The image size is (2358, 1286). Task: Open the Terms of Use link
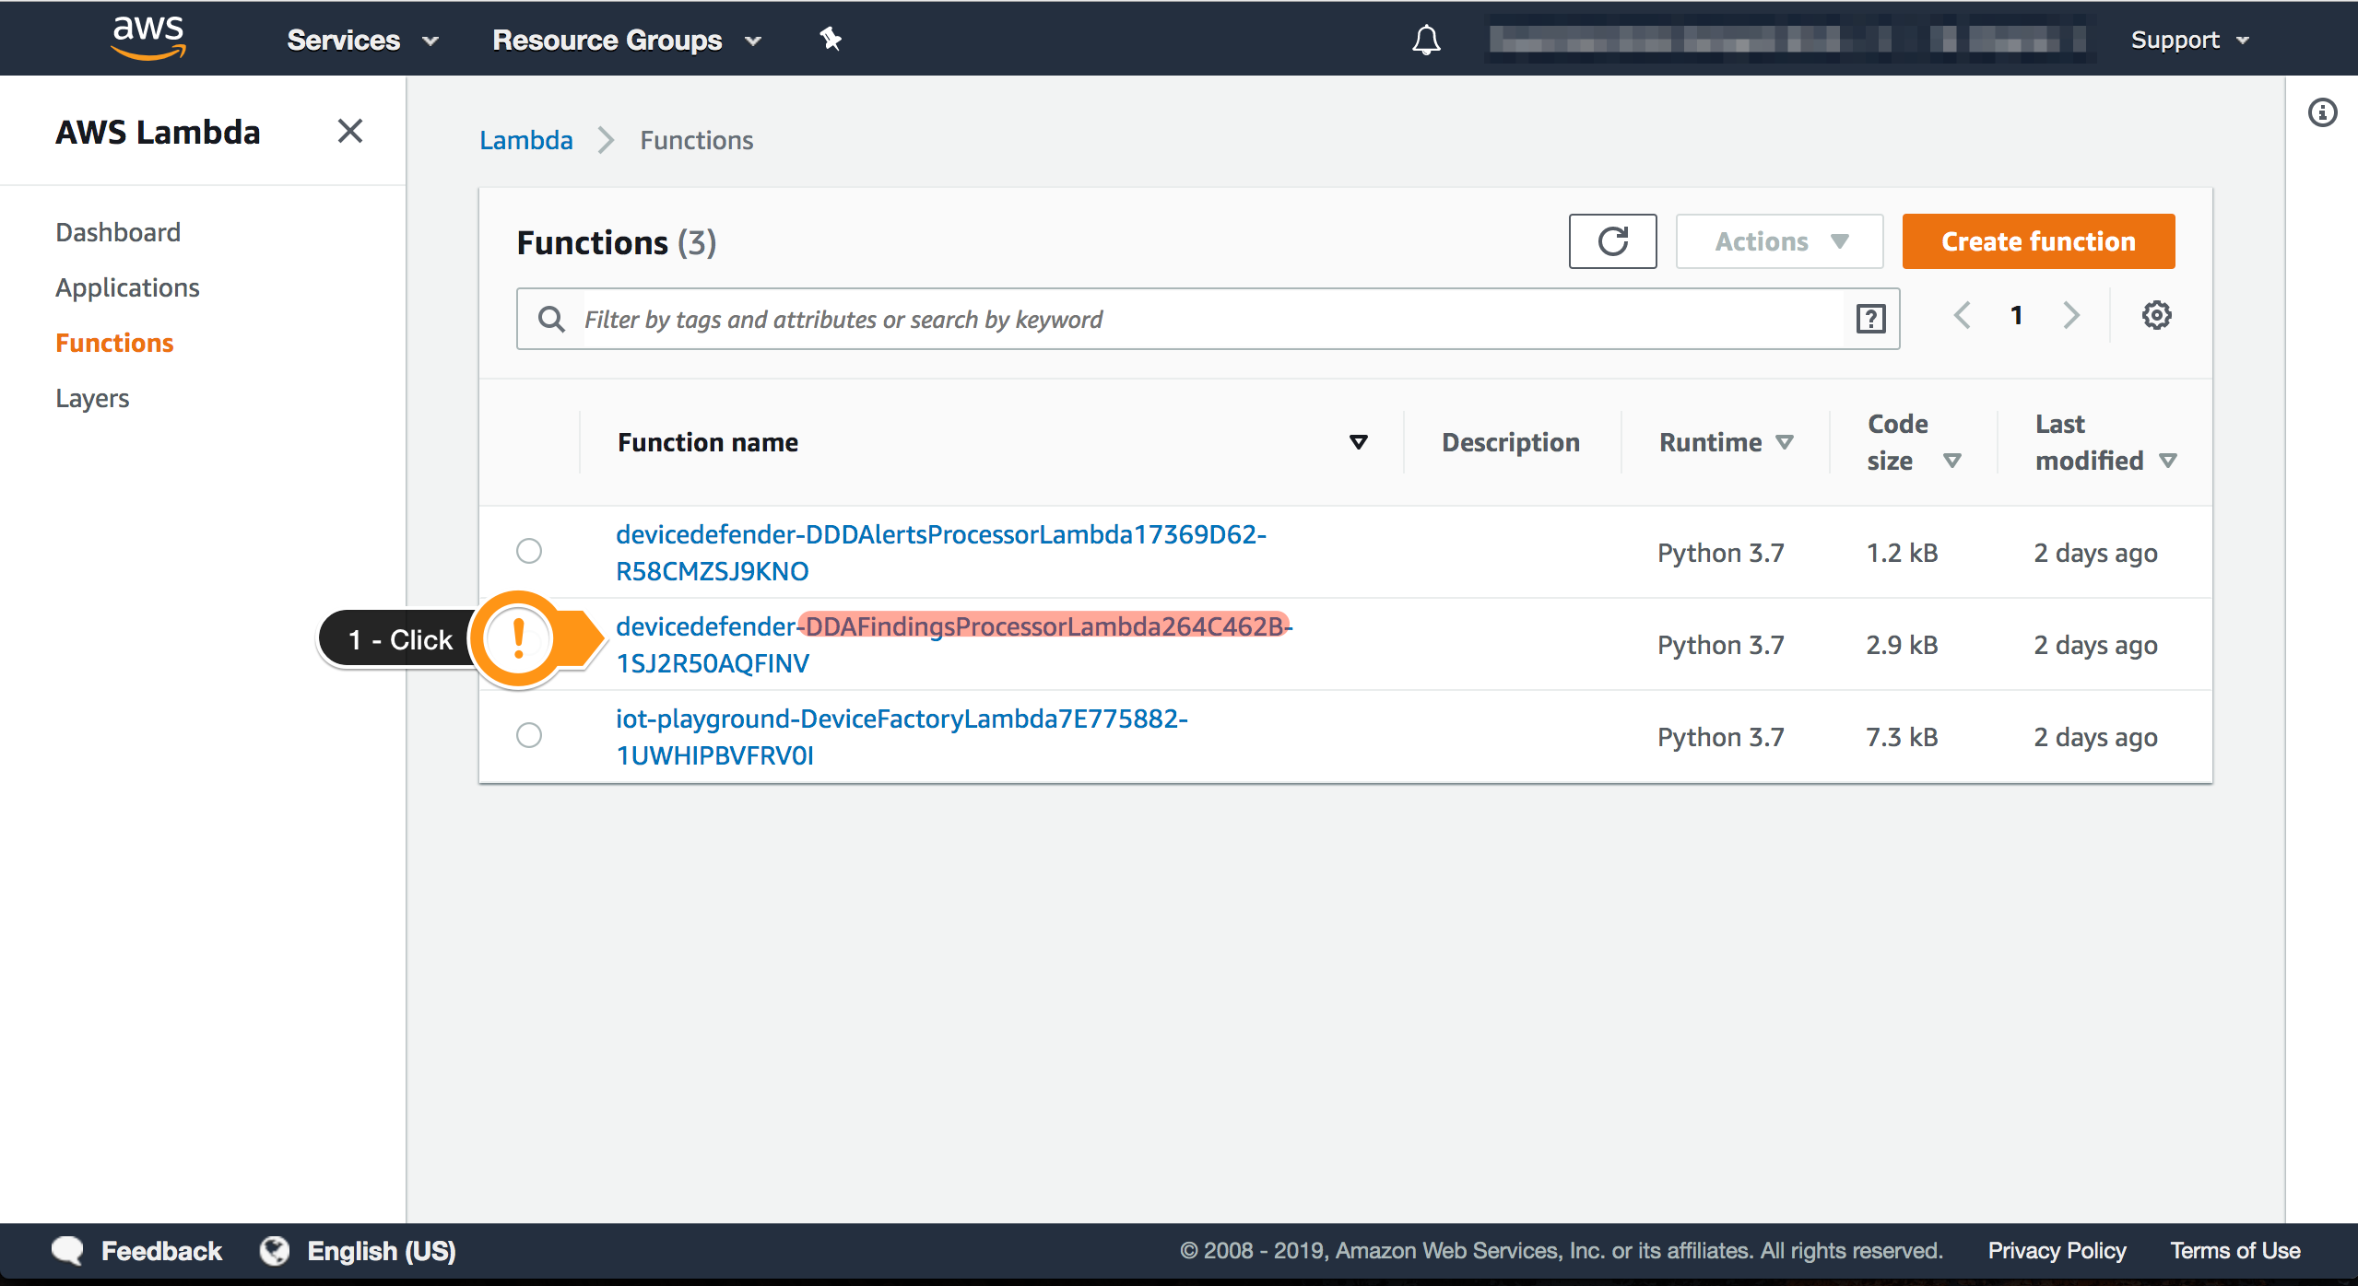pos(2235,1250)
